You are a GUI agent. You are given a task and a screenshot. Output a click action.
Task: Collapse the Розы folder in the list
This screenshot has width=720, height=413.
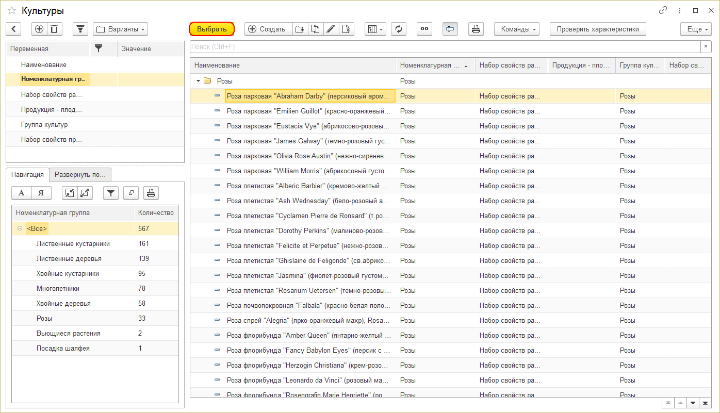click(x=199, y=81)
